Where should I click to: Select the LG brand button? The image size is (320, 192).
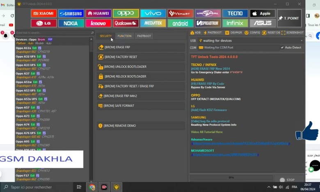(43, 23)
